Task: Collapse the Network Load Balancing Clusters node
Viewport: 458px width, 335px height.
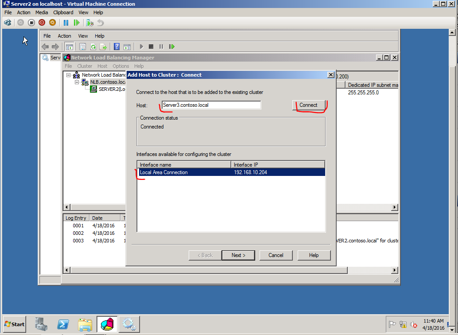Action: (68, 75)
